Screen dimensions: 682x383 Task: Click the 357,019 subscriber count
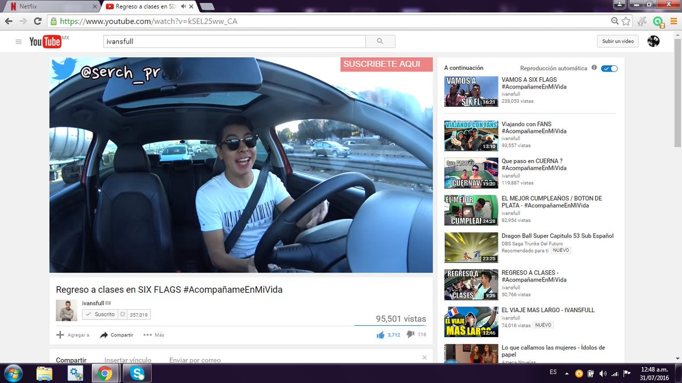(139, 314)
